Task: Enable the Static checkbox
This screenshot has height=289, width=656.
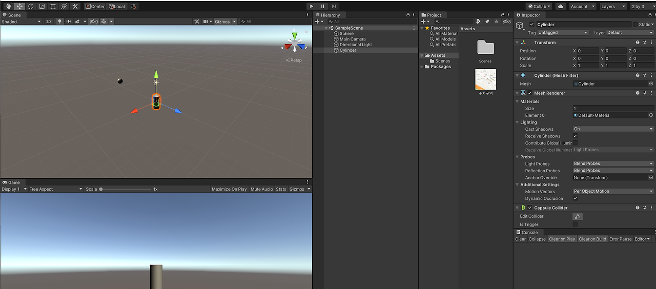Action: tap(635, 24)
